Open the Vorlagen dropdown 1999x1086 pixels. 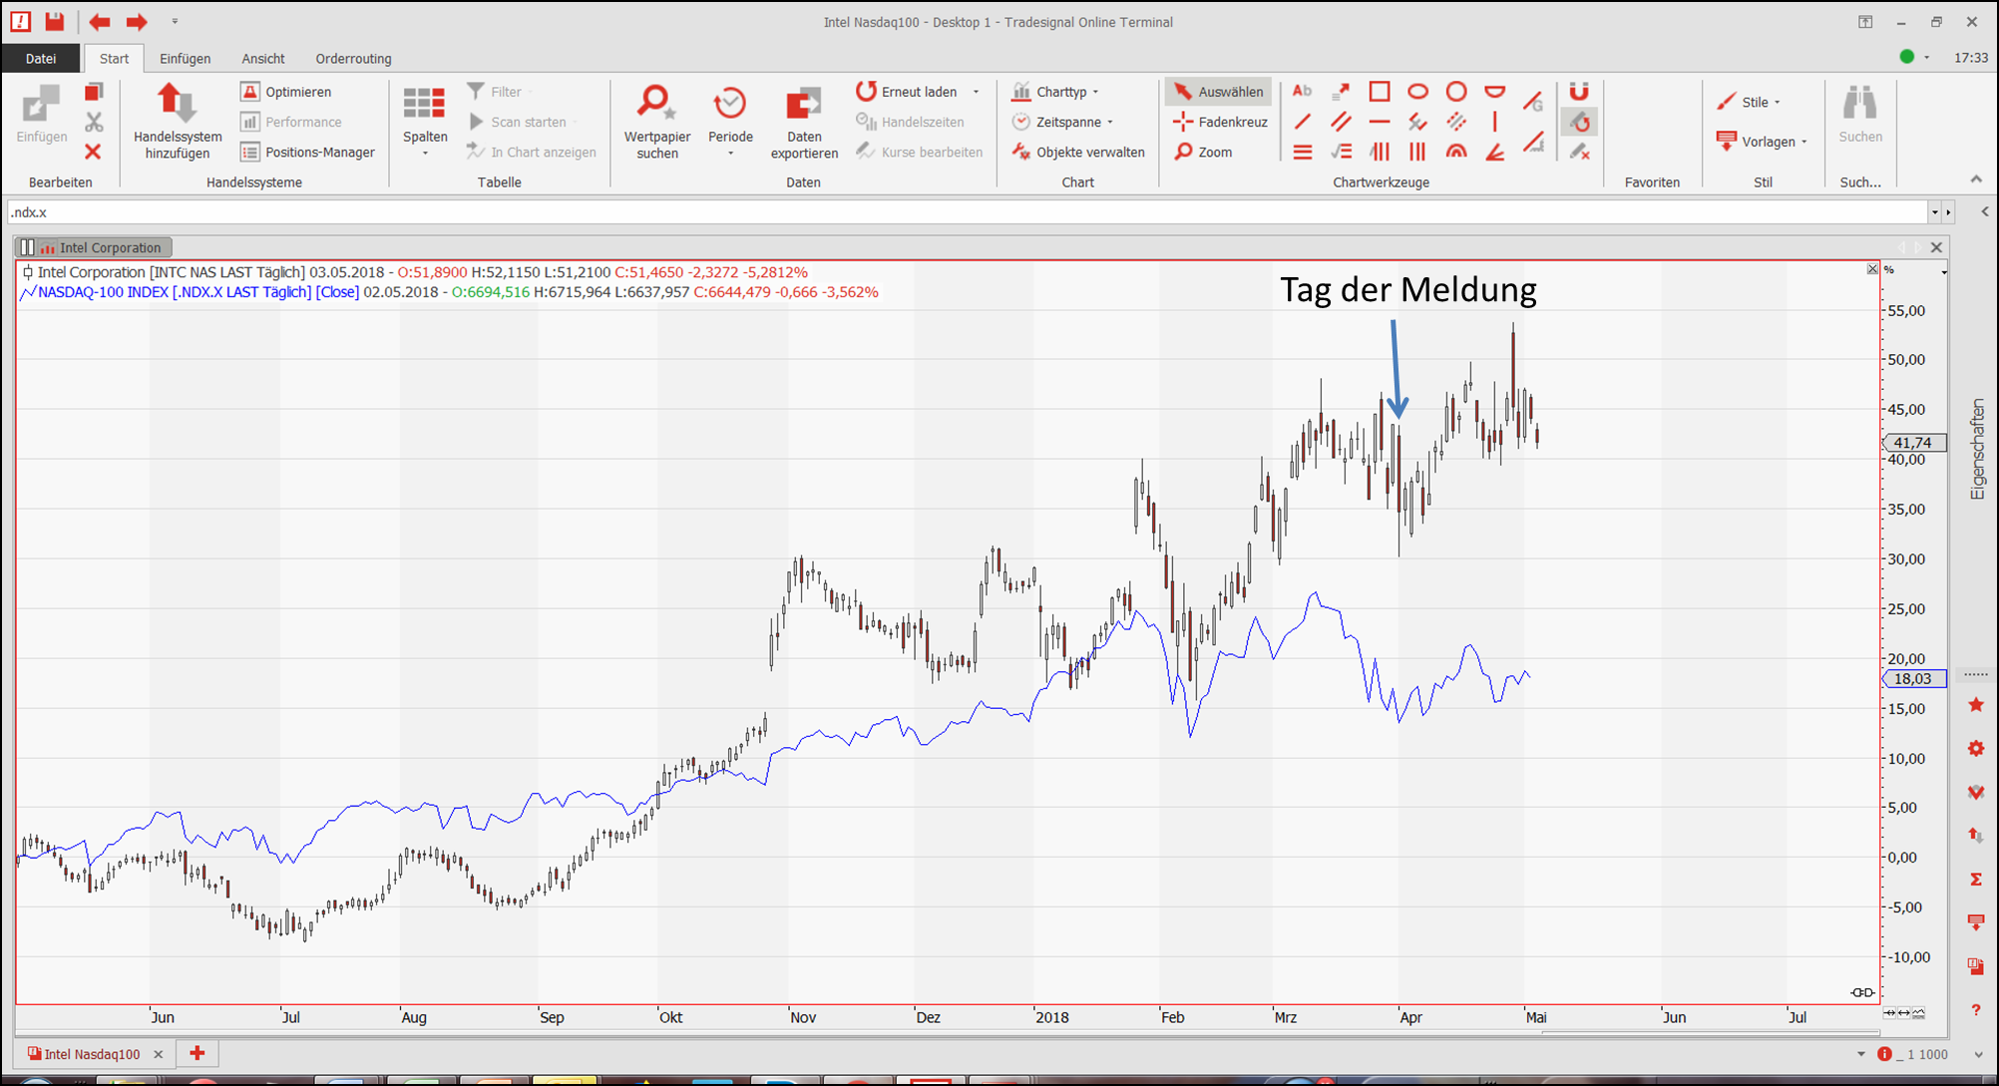tap(1763, 142)
